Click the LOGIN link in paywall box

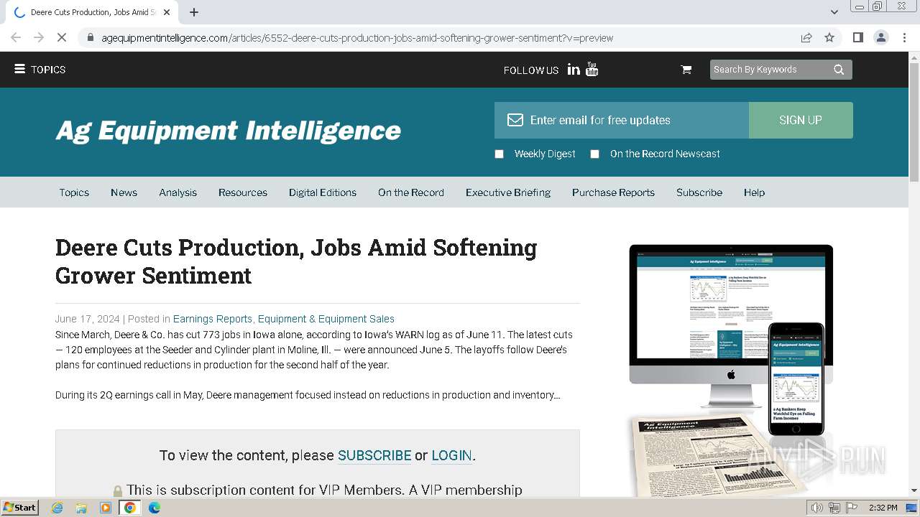click(x=451, y=455)
